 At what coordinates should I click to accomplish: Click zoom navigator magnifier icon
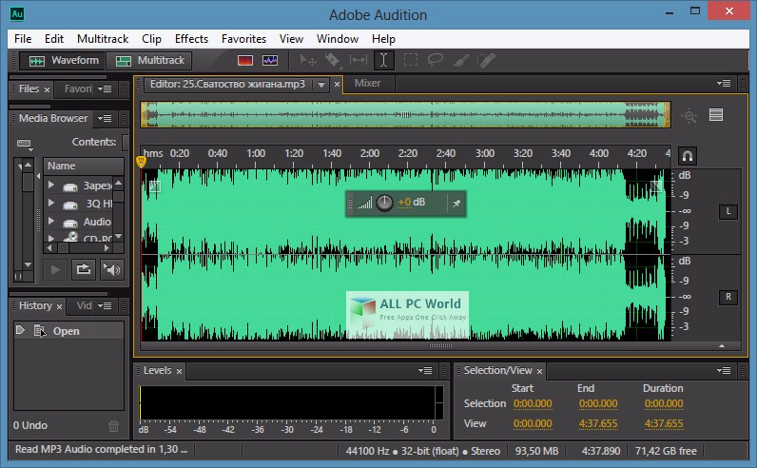click(x=689, y=116)
